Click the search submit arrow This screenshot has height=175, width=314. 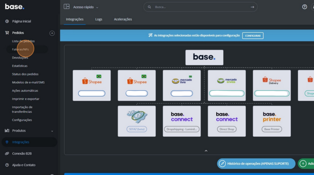252,7
